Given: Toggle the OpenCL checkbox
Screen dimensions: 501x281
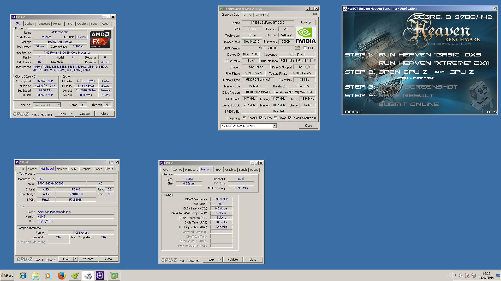Looking at the screenshot, I should (x=244, y=118).
